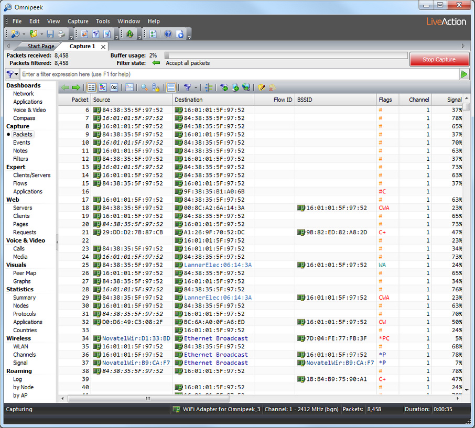This screenshot has width=475, height=428.
Task: Expand the Make Filter dropdown arrow
Action: (196, 88)
